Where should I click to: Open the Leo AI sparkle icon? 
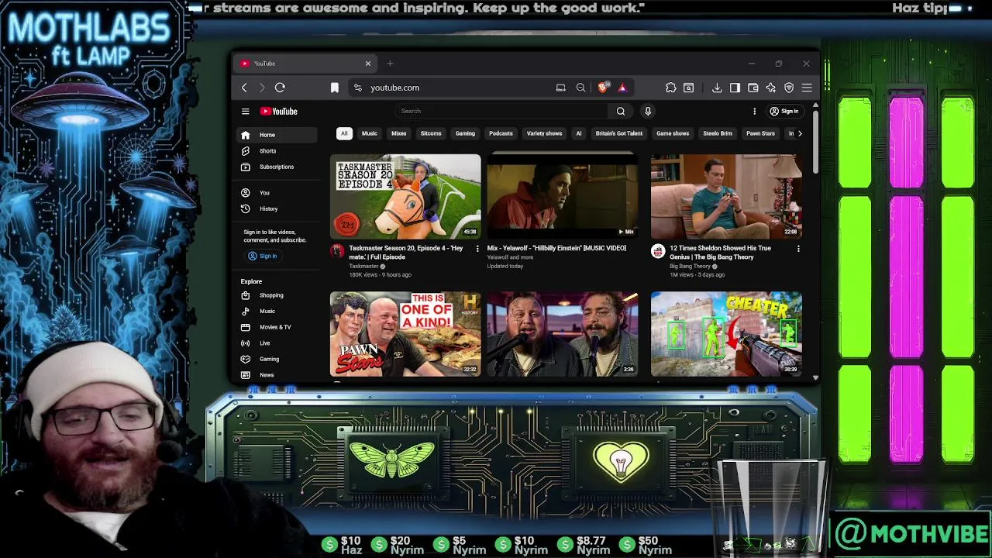(770, 88)
